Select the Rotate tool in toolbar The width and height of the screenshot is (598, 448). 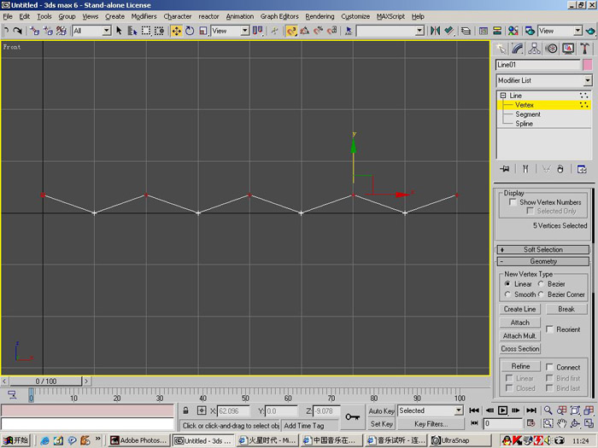pos(190,31)
